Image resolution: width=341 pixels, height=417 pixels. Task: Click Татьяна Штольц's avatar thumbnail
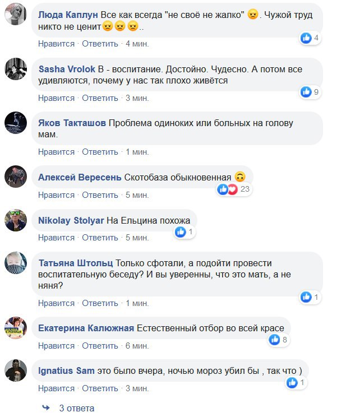[16, 263]
